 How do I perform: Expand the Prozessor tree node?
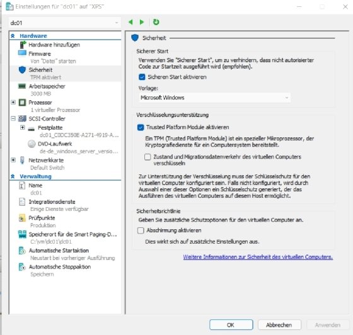pyautogui.click(x=13, y=102)
